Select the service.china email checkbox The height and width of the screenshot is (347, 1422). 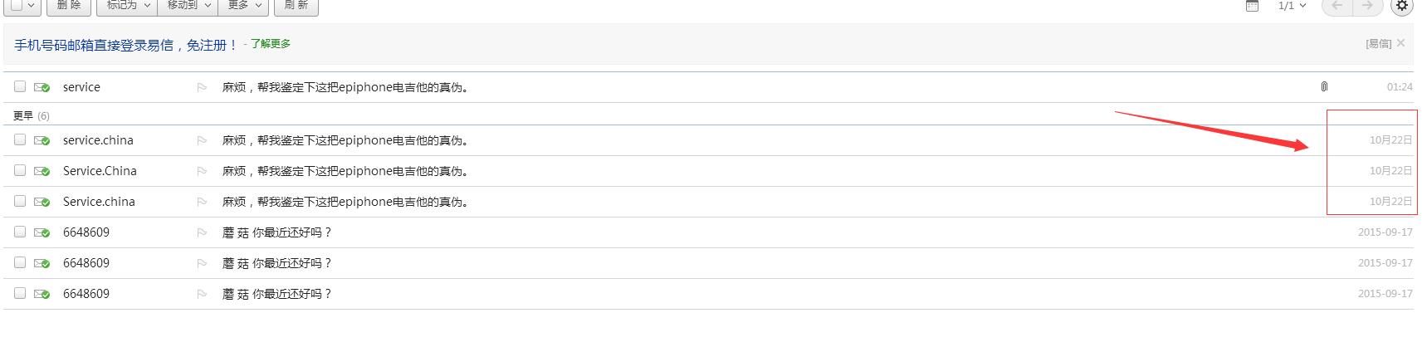coord(20,140)
